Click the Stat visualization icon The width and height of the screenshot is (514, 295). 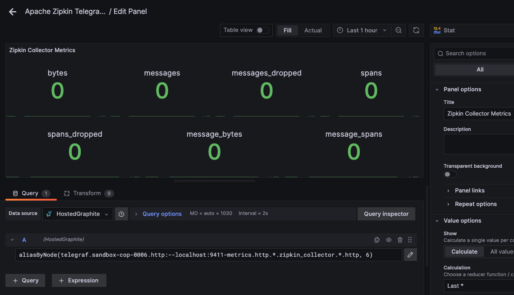[437, 31]
